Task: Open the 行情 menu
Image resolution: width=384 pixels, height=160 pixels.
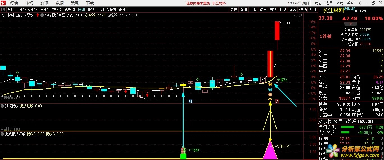Action: (x=14, y=3)
